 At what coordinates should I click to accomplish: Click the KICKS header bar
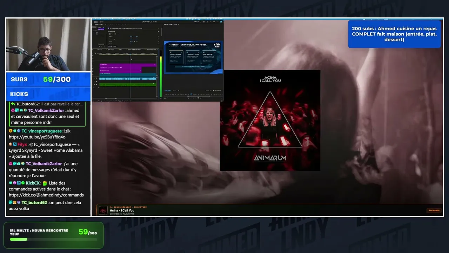coord(48,94)
